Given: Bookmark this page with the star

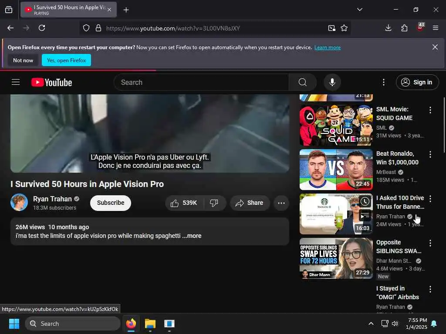Looking at the screenshot, I should [x=344, y=28].
